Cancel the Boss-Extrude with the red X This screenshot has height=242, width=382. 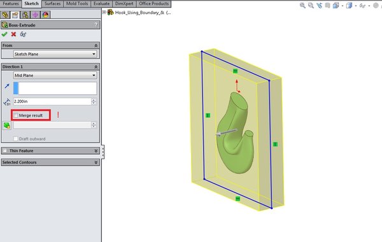[x=13, y=34]
